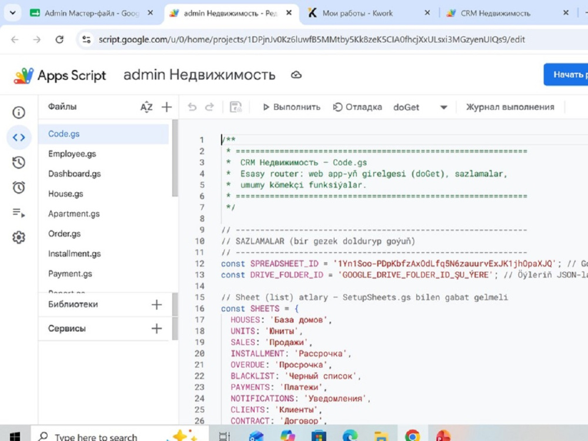Sort files alphabetically with AZ icon

146,107
